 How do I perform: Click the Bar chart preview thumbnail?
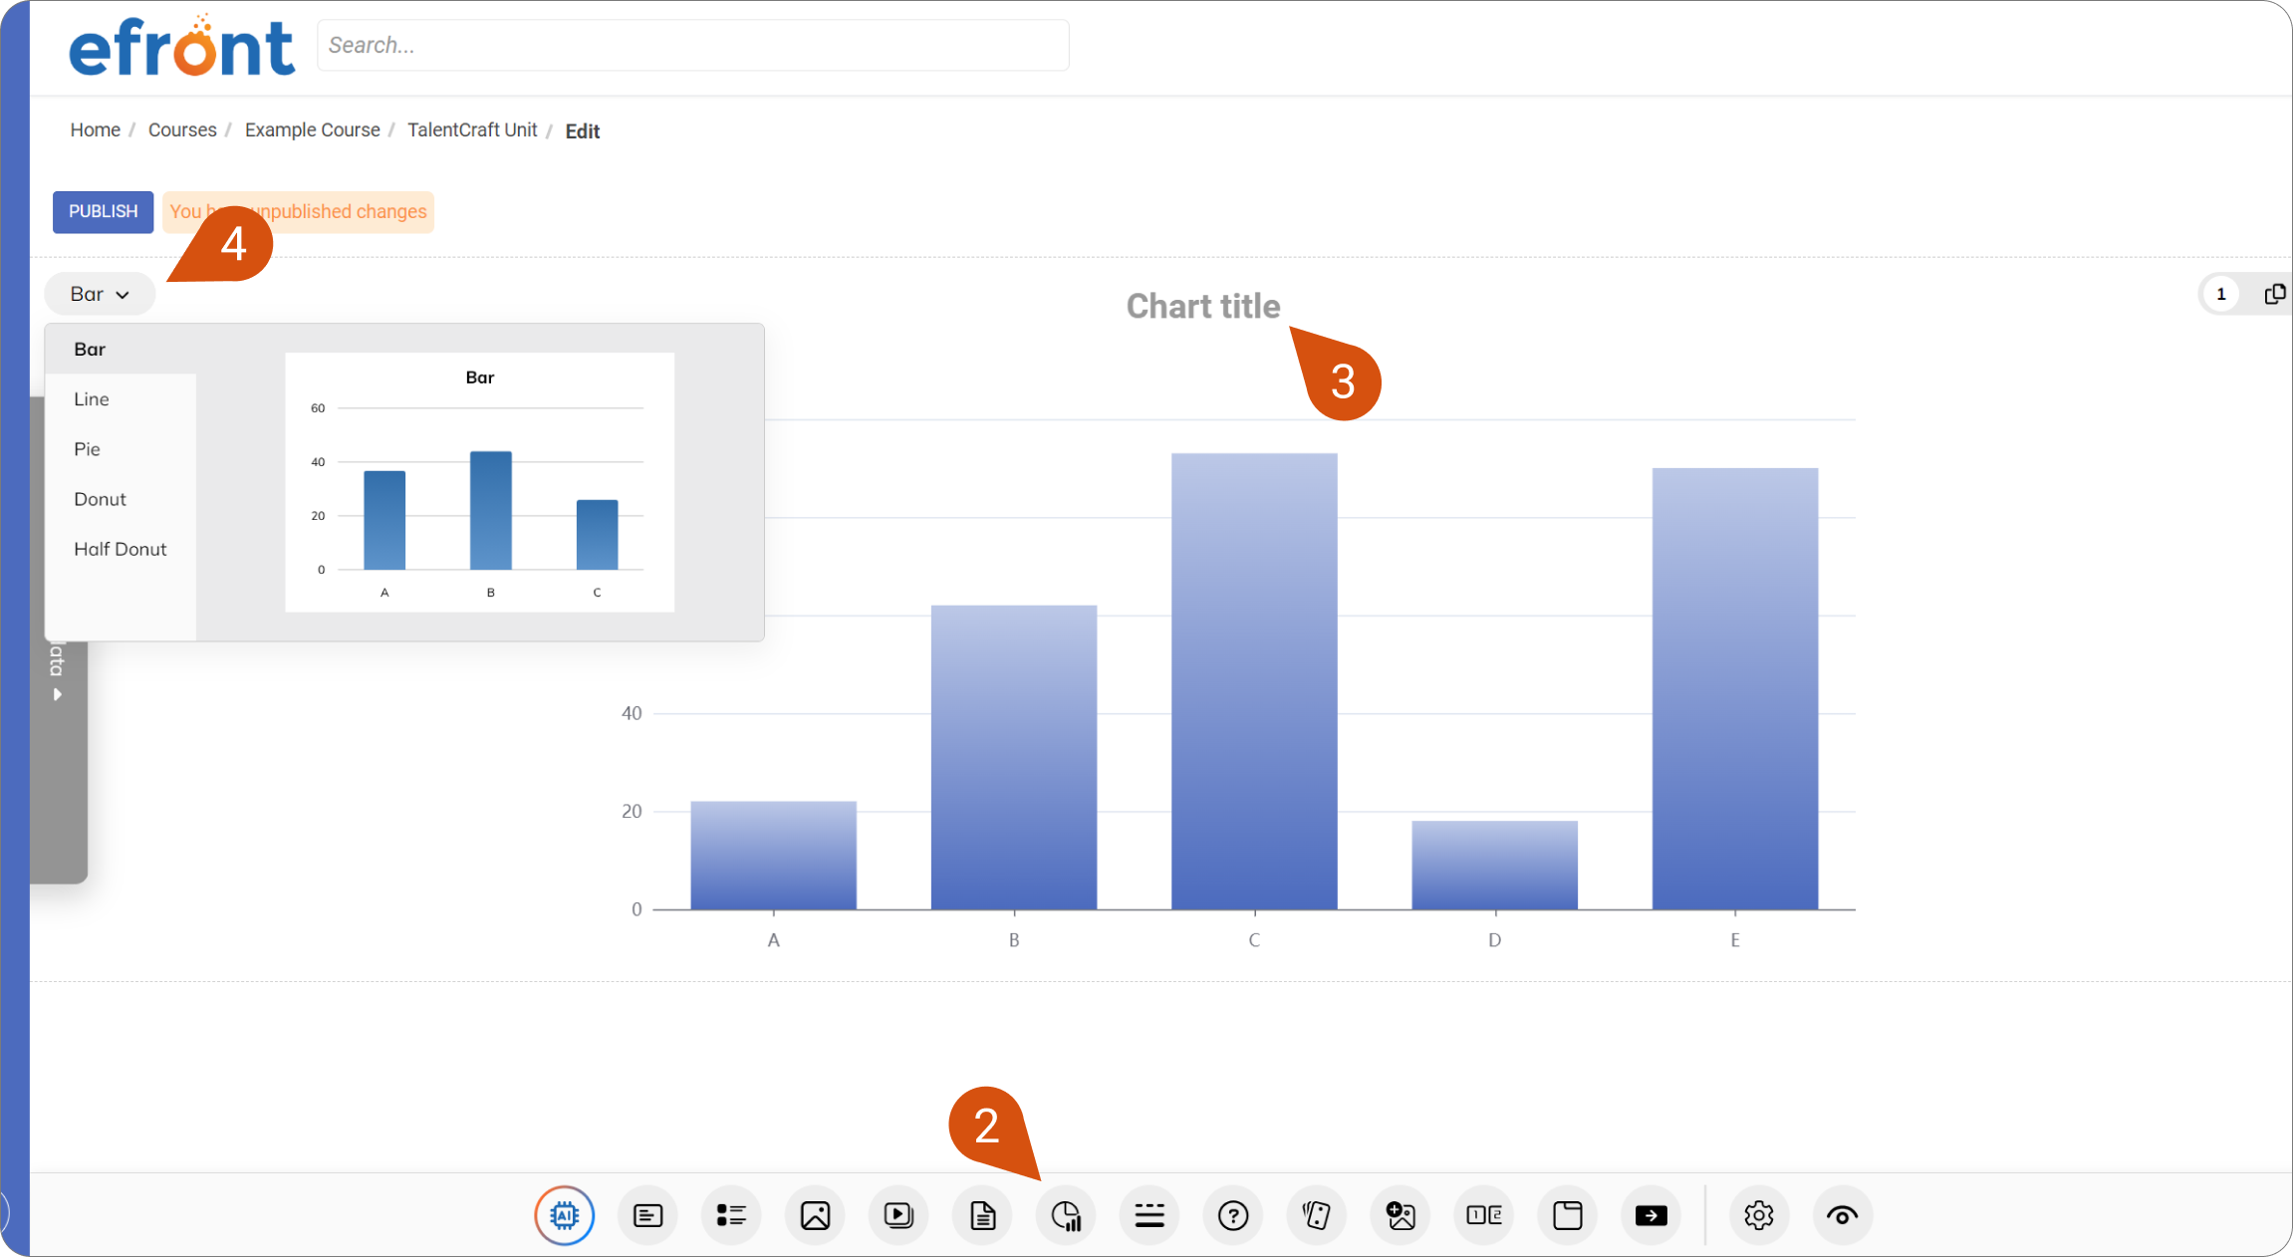tap(480, 482)
